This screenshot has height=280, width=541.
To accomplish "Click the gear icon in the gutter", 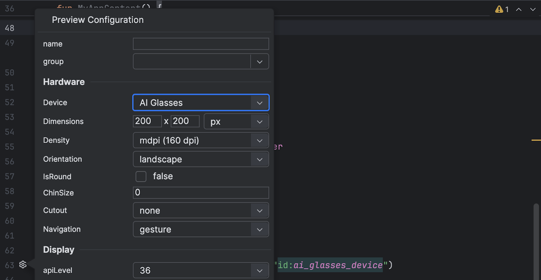I will pos(23,264).
